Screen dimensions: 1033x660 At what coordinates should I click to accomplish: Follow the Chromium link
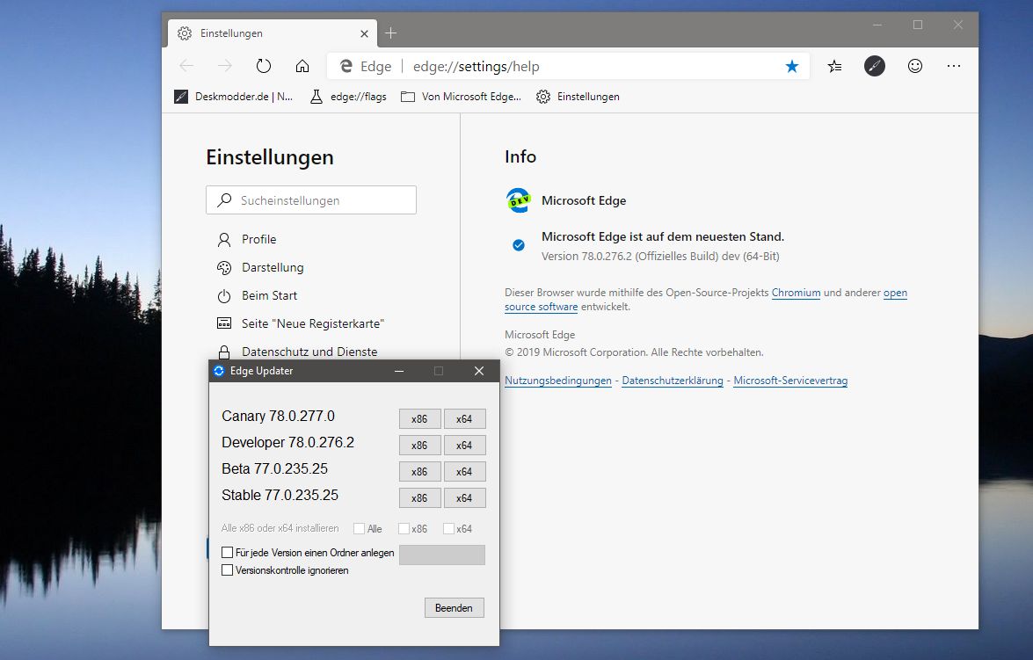[796, 293]
